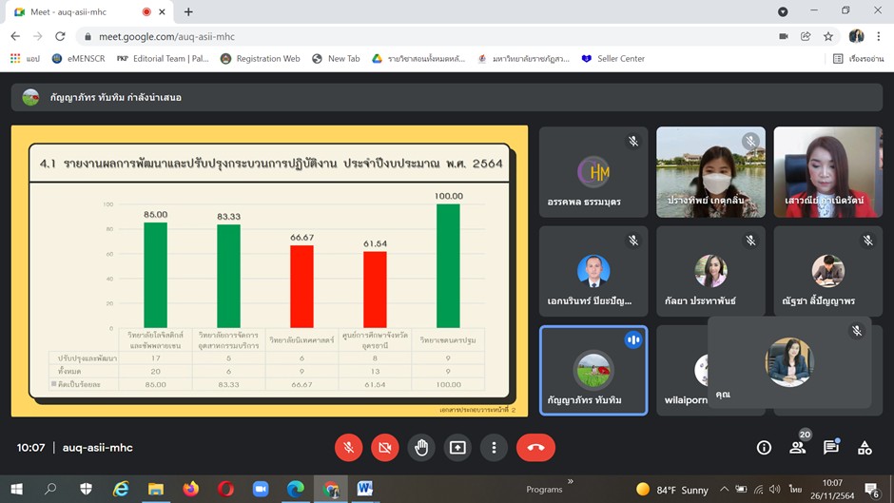Select the Meet - auq-asii-mhc tab

pyautogui.click(x=71, y=12)
